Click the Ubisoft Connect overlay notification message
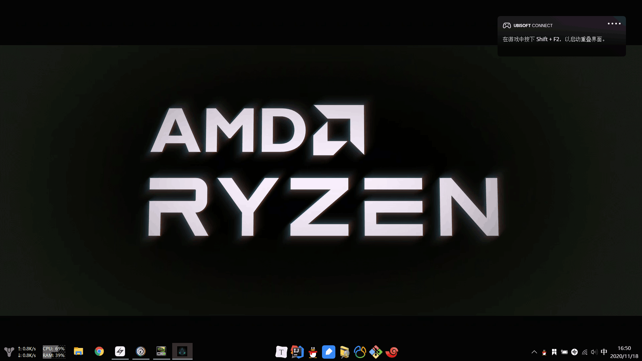The image size is (642, 361). pyautogui.click(x=554, y=39)
